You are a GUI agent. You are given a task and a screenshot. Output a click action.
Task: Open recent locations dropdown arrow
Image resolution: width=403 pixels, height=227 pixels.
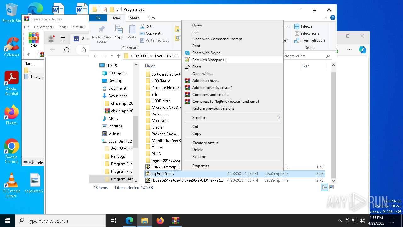click(x=112, y=56)
